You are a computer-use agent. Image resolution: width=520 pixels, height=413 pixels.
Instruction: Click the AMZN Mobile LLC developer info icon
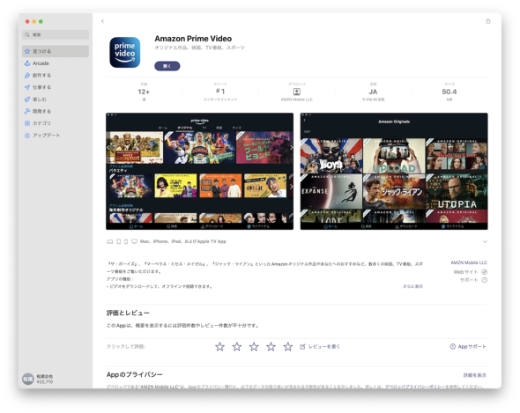[297, 92]
